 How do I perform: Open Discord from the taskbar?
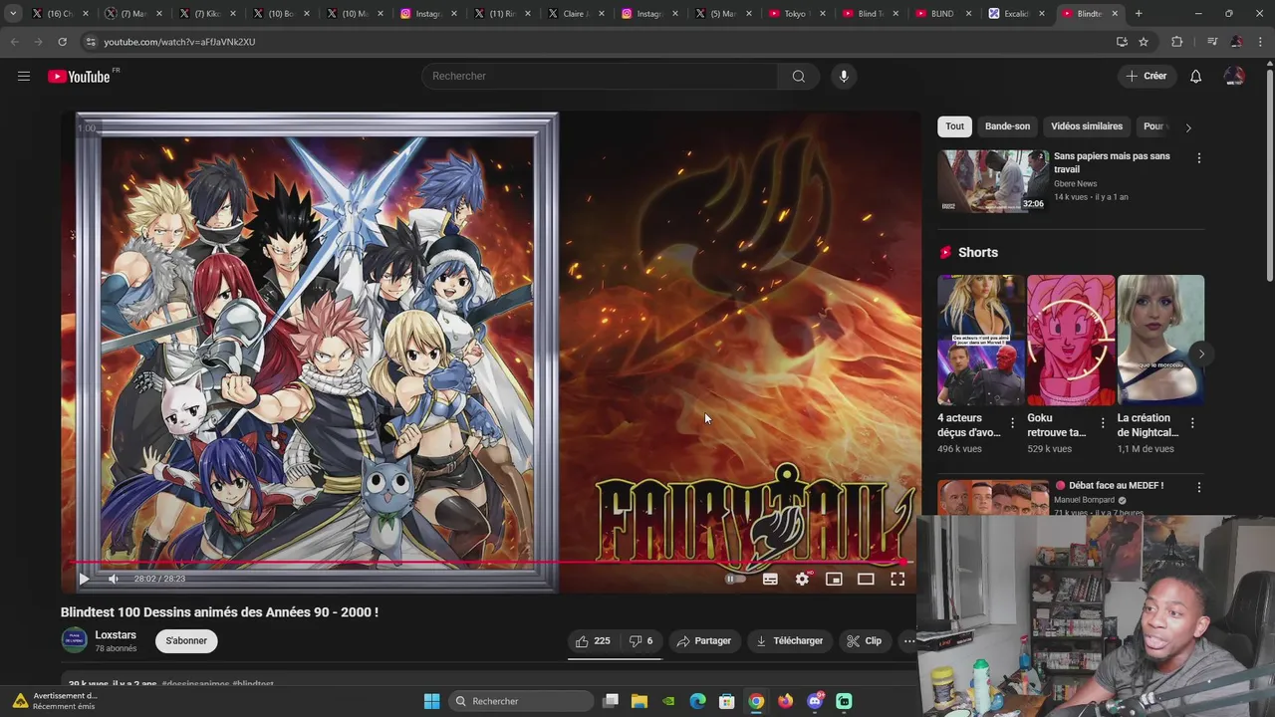815,701
